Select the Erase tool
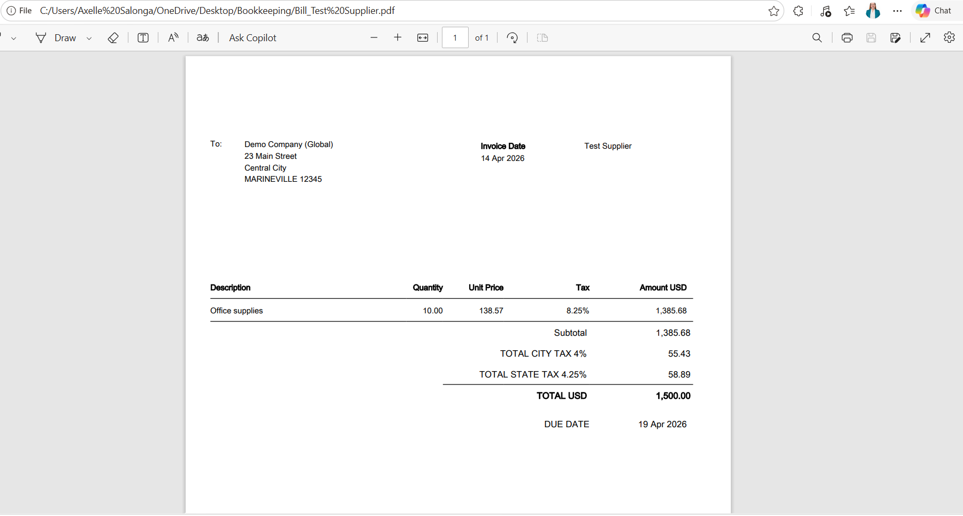 113,38
